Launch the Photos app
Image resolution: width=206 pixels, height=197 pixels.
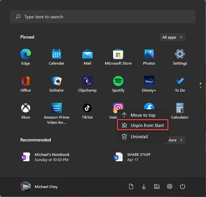pyautogui.click(x=149, y=57)
